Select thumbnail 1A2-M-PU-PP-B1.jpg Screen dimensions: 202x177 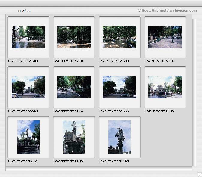click(x=165, y=87)
